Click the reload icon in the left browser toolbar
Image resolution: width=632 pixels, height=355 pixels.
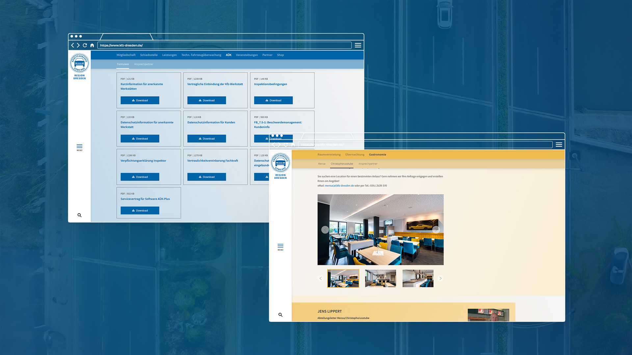(x=85, y=45)
